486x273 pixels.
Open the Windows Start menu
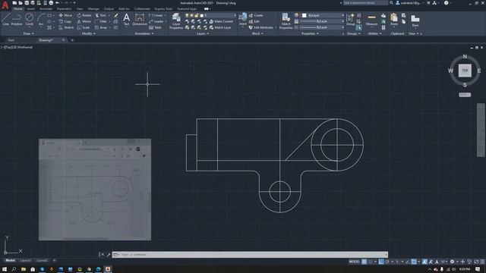click(5, 269)
